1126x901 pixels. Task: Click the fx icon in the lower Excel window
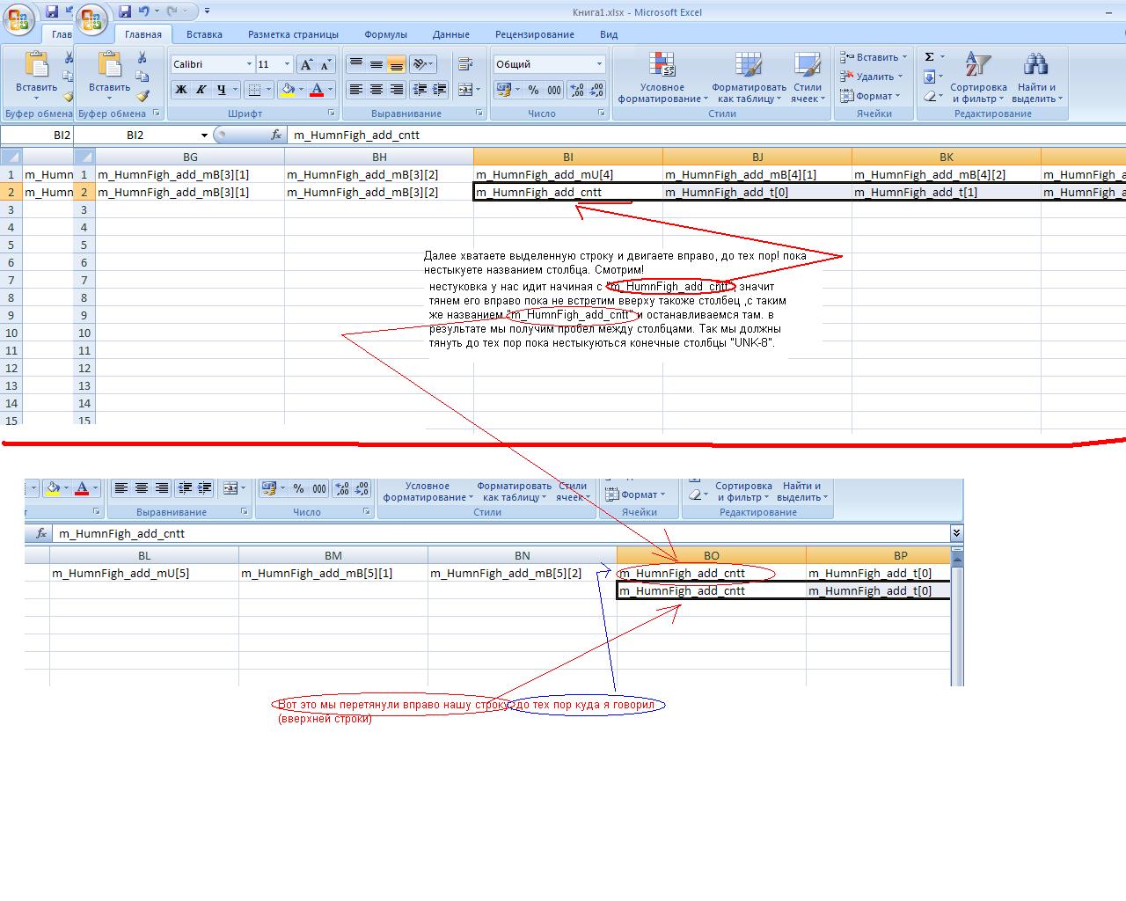(41, 533)
